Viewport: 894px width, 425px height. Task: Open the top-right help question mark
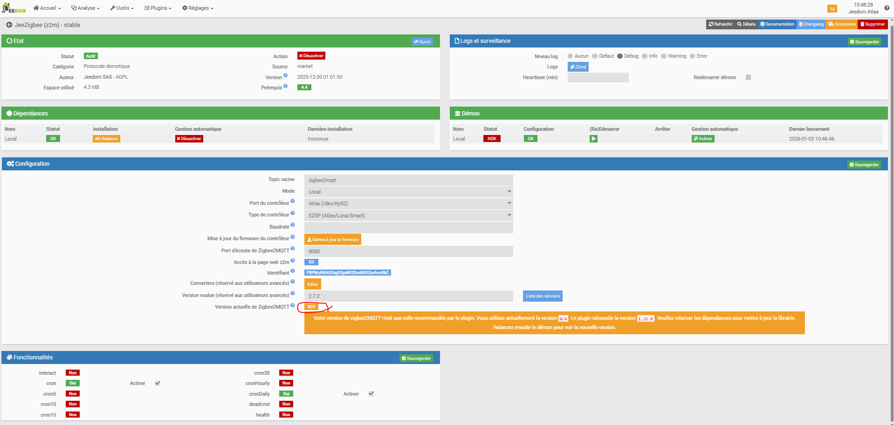tap(887, 8)
